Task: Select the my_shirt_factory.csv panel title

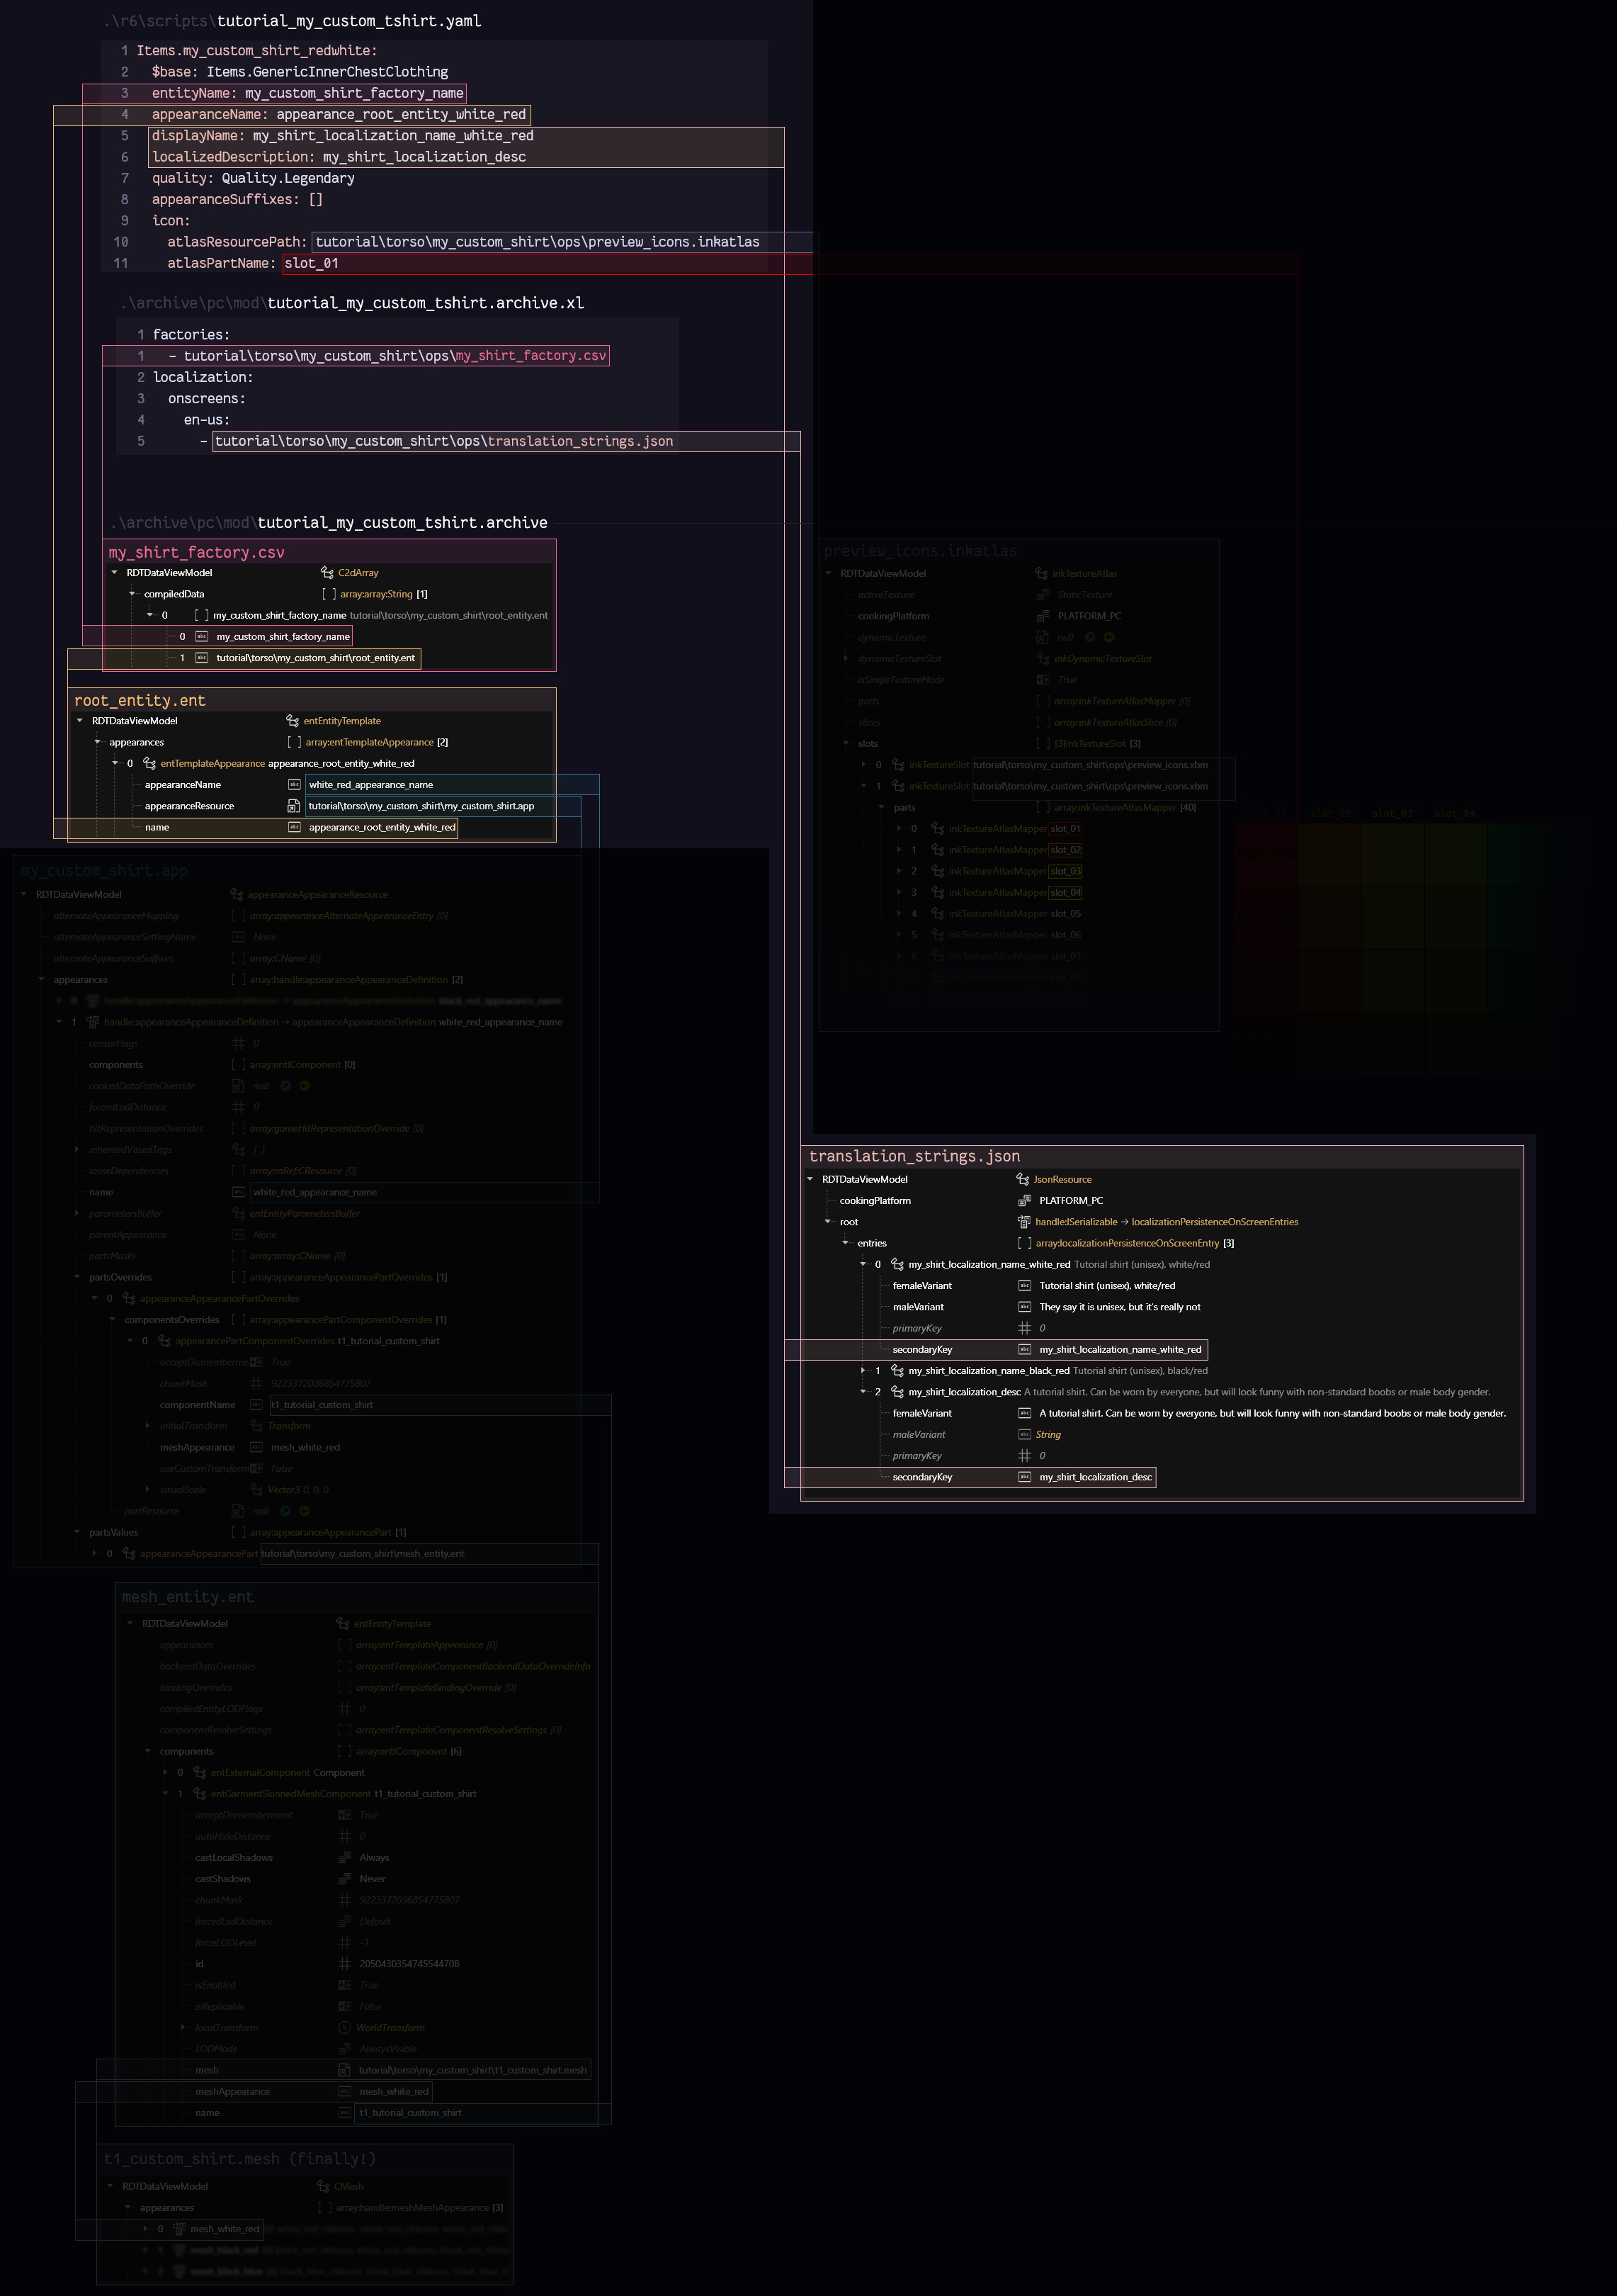Action: (196, 553)
